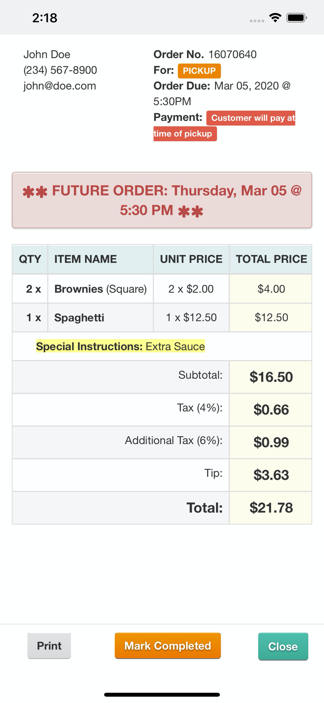Viewport: 324px width, 703px height.
Task: Tap the FUTURE ORDER alert banner
Action: pos(162,200)
